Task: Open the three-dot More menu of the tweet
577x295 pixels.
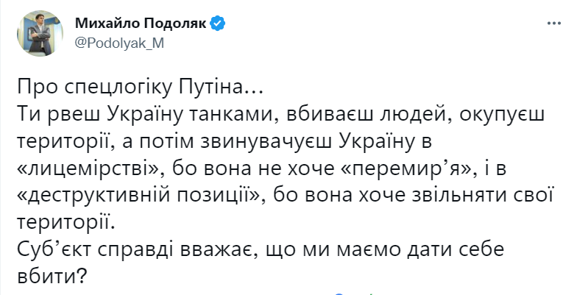Action: [x=553, y=24]
